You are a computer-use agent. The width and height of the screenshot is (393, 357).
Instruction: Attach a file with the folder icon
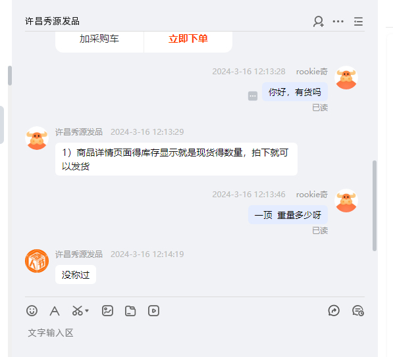130,311
